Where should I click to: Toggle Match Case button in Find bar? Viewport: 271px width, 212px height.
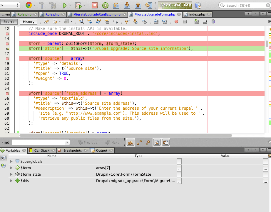[x=130, y=143]
